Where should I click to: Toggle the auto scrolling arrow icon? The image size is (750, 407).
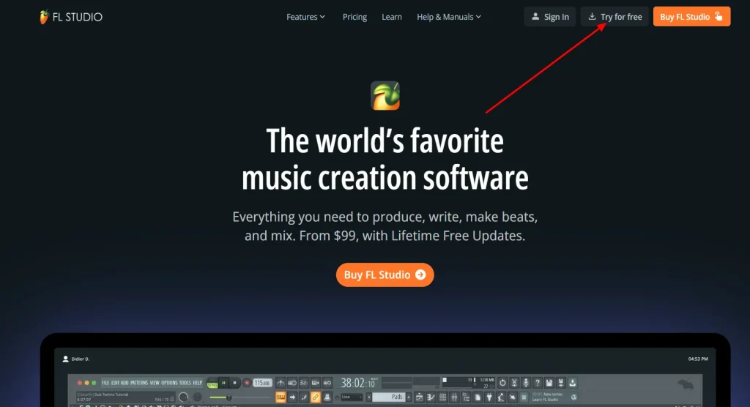(292, 397)
